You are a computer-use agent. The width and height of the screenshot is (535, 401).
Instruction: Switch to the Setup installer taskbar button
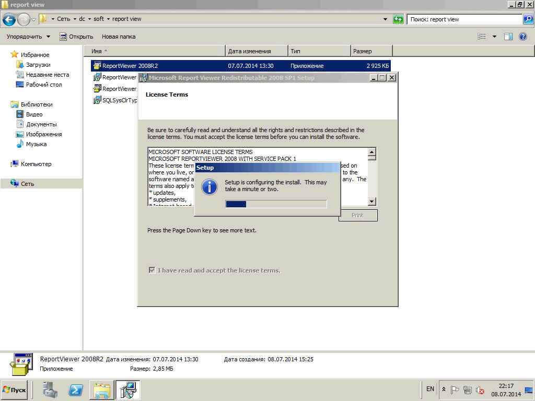127,390
